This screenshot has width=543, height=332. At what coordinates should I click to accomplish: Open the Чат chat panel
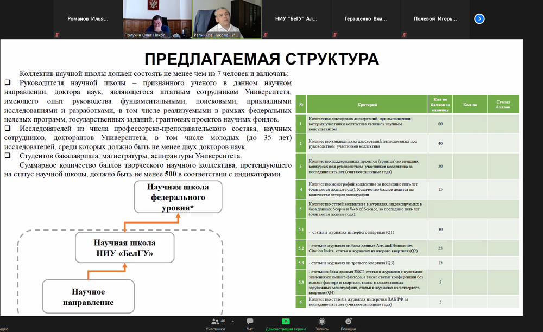pos(250,323)
